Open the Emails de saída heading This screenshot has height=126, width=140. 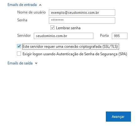click(x=20, y=63)
